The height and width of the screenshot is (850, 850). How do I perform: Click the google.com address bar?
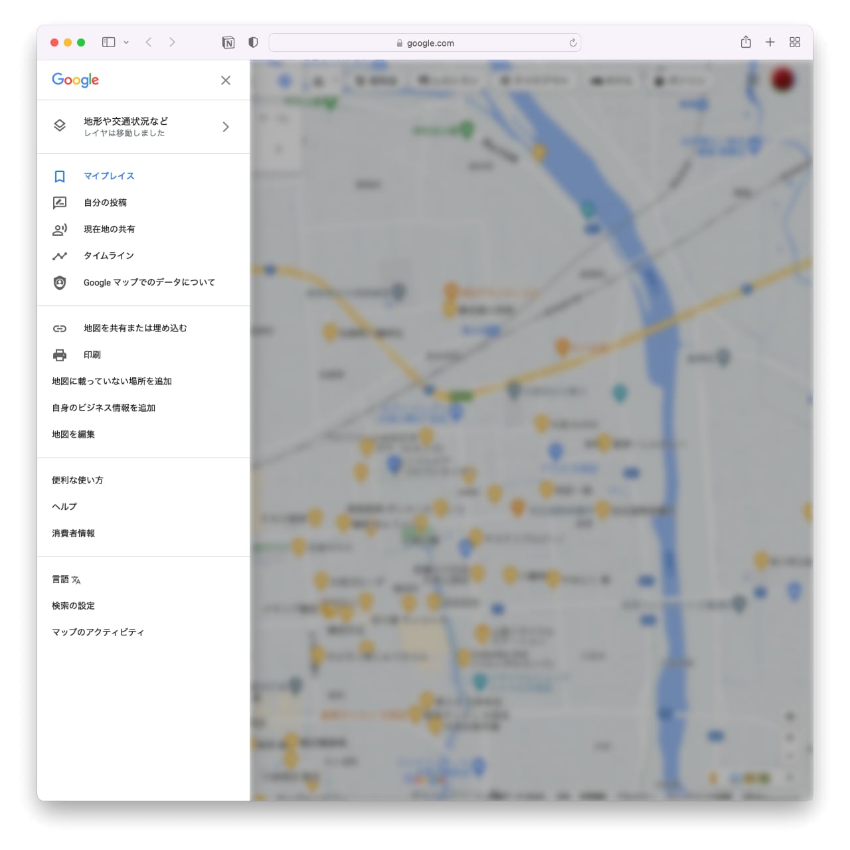coord(425,42)
